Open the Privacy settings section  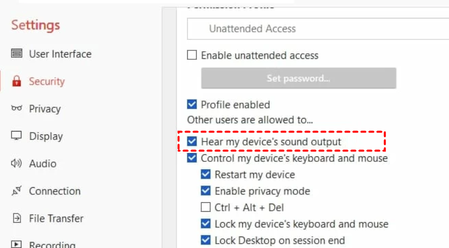point(44,109)
